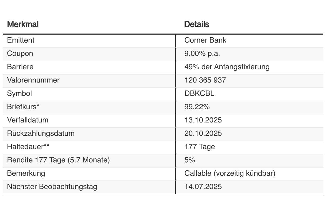Click the Emittent row label
The image size is (326, 197).
[21, 40]
